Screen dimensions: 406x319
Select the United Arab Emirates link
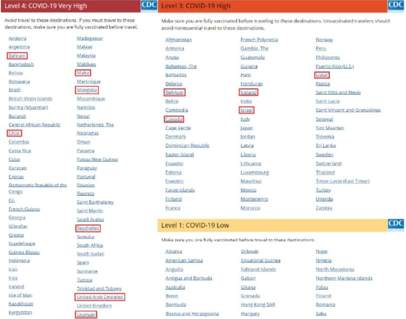point(100,297)
